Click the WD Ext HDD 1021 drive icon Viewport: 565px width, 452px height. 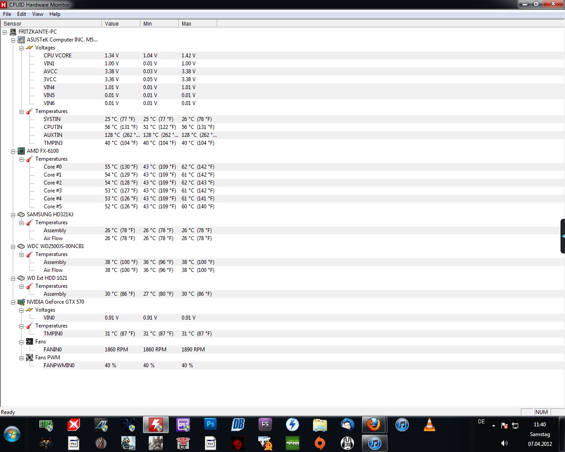pos(21,278)
